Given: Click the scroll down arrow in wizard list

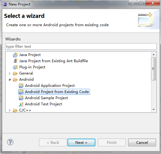Looking at the screenshot, I should coord(154,110).
